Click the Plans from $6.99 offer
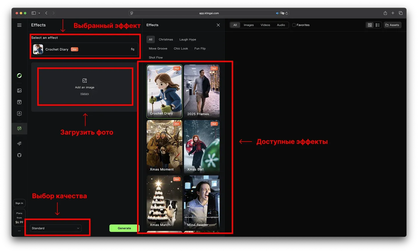418x252 pixels. pyautogui.click(x=19, y=217)
